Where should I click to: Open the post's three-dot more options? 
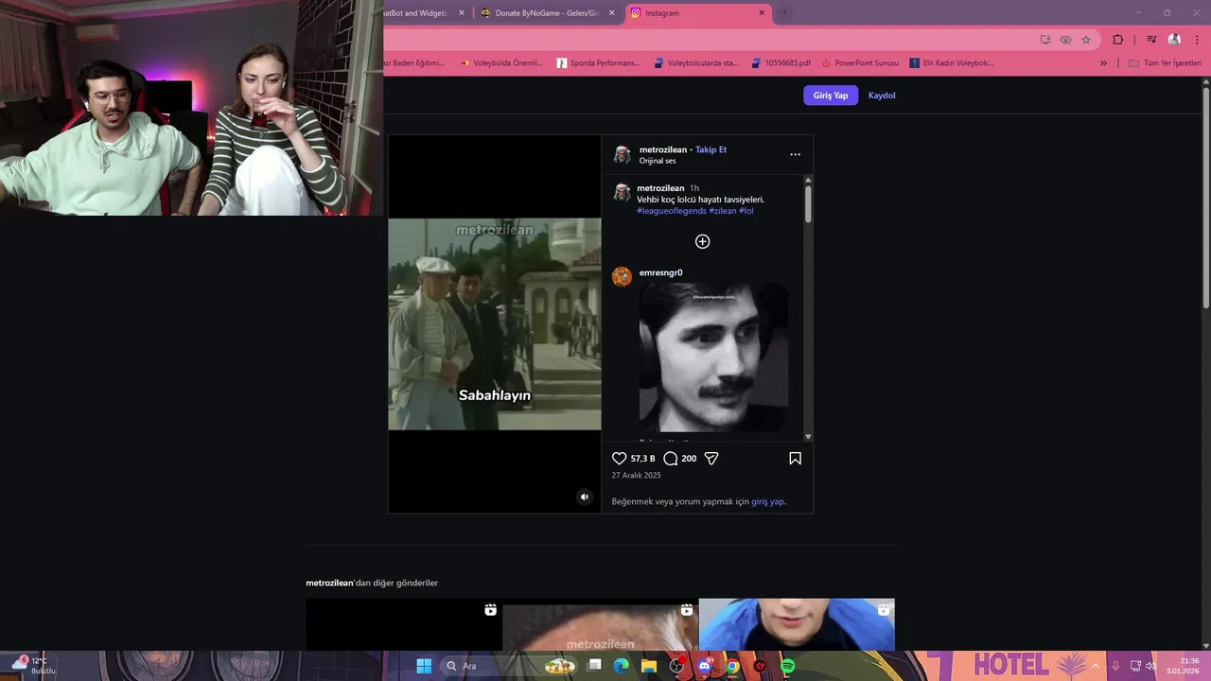[x=795, y=154]
